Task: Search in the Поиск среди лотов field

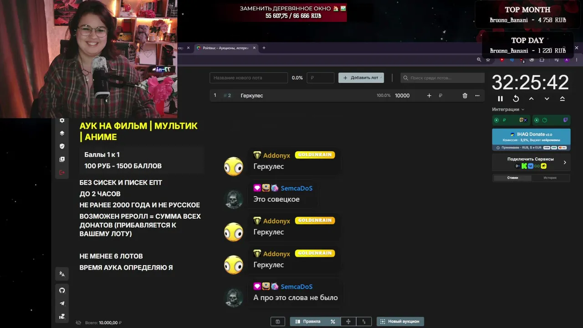Action: point(443,78)
